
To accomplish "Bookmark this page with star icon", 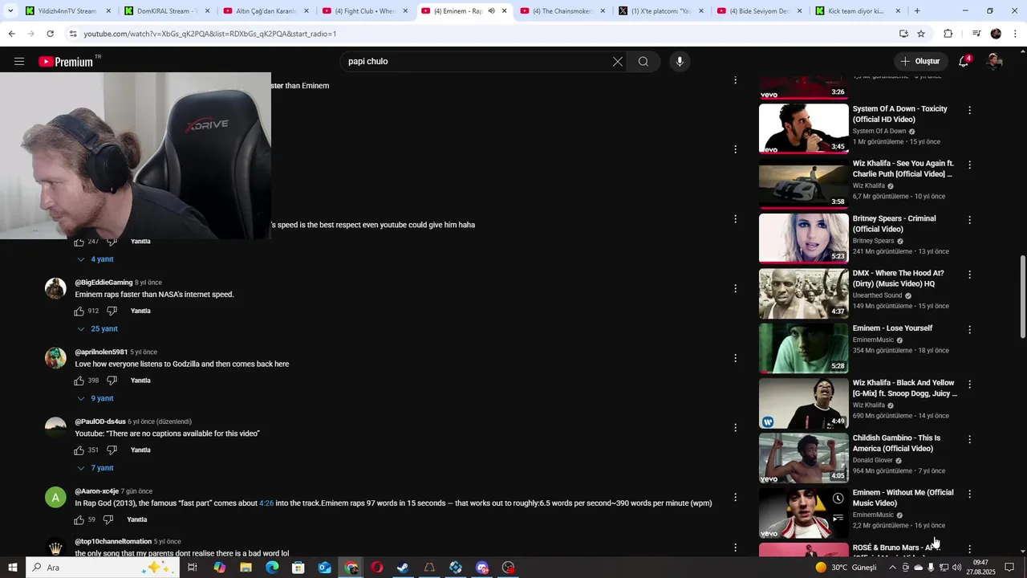I will click(x=921, y=34).
